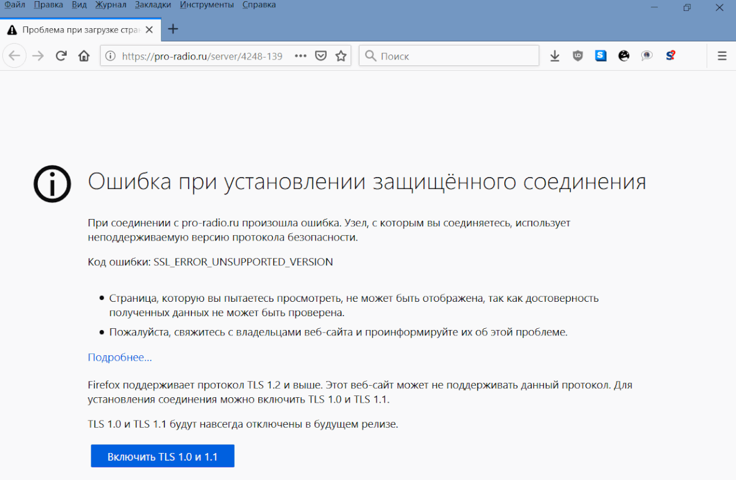
Task: Click the speech bubble extension icon
Action: click(647, 56)
